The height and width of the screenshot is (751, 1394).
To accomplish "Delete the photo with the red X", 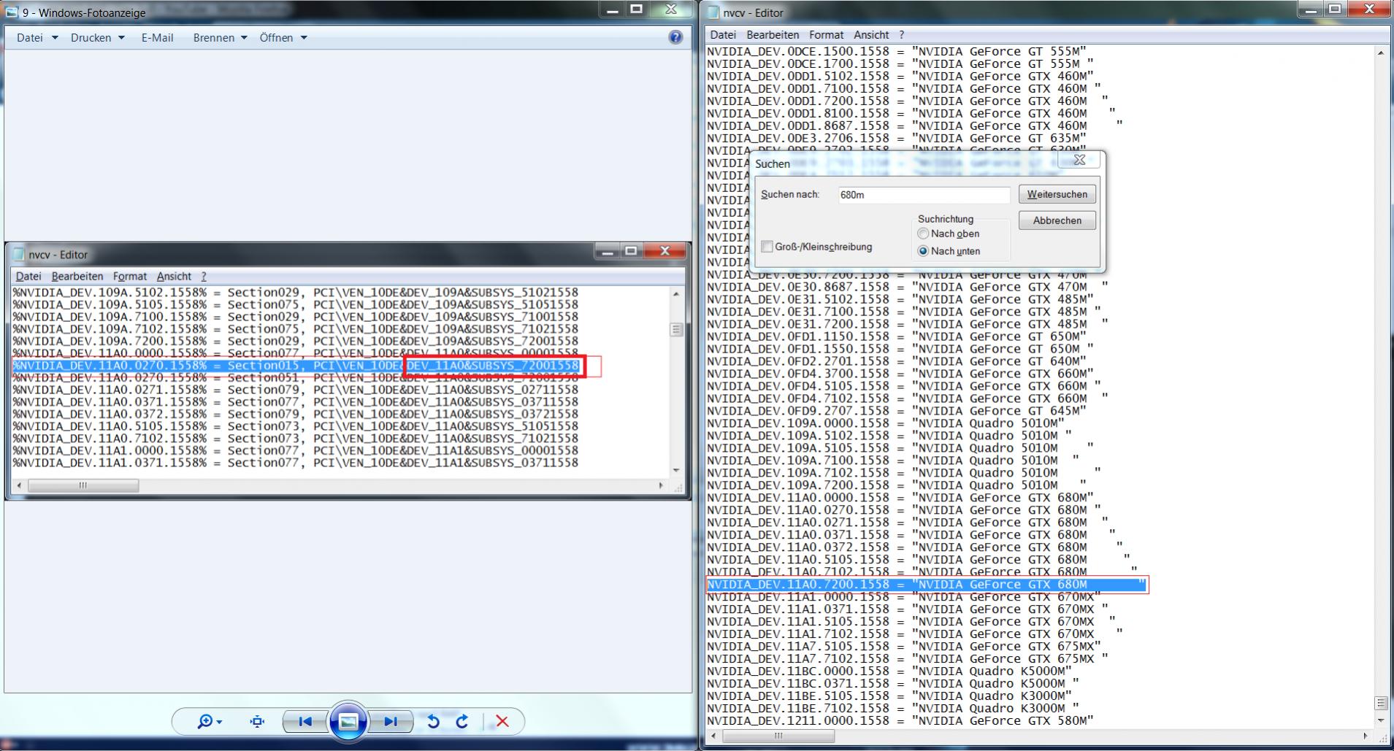I will [x=502, y=721].
